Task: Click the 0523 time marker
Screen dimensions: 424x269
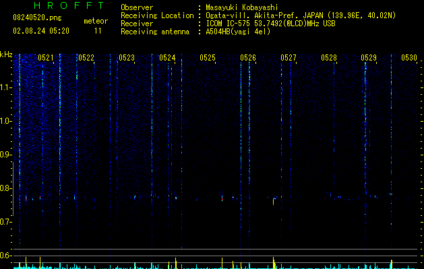Action: pyautogui.click(x=127, y=58)
